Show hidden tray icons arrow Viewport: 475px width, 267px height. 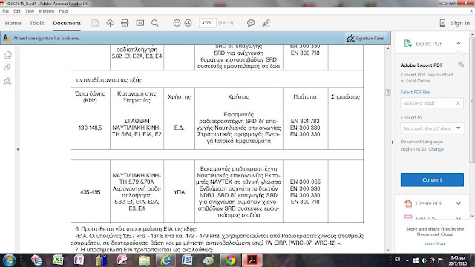click(407, 260)
